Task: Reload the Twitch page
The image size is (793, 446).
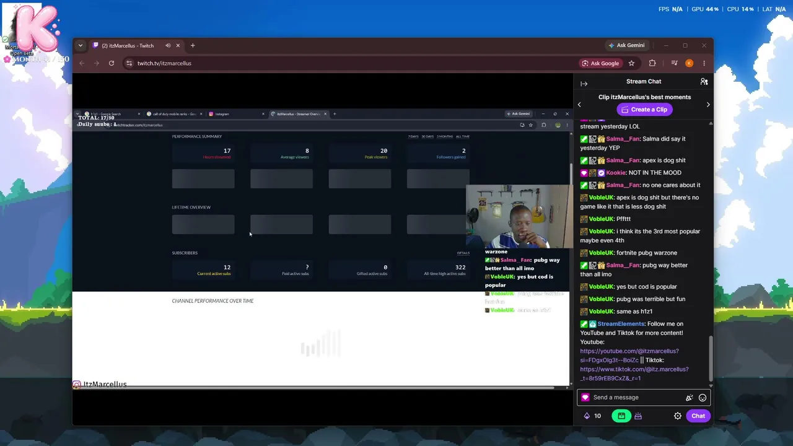Action: pos(112,63)
